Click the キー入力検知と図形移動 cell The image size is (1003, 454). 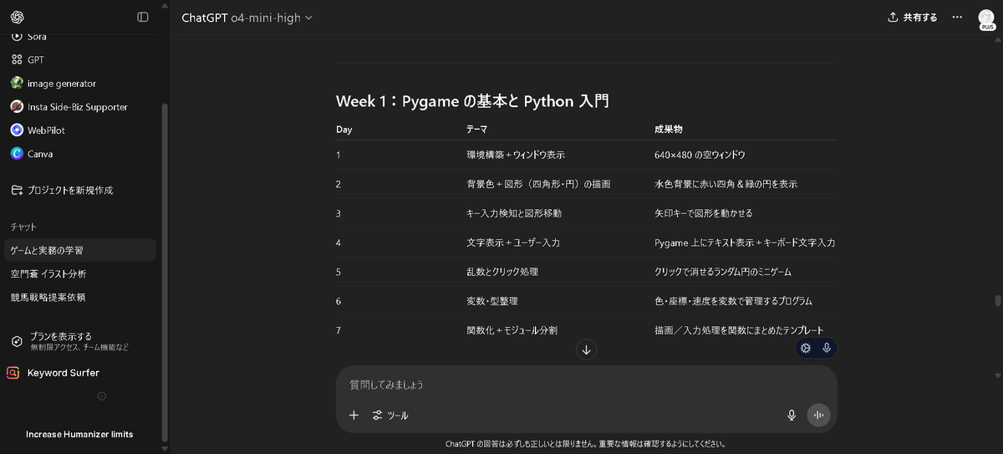tap(514, 213)
